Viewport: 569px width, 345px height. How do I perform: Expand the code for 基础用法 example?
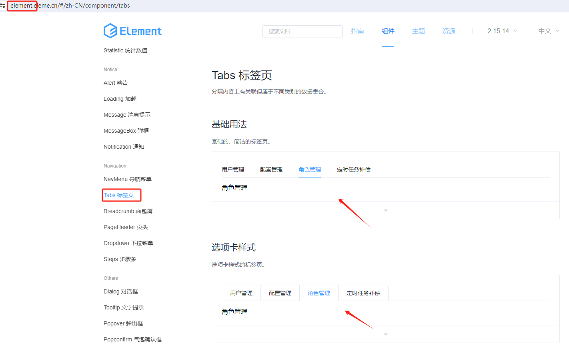click(x=385, y=210)
